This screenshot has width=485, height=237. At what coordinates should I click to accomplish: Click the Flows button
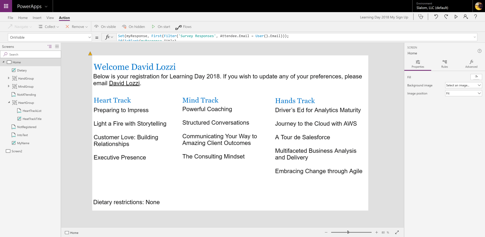point(183,27)
